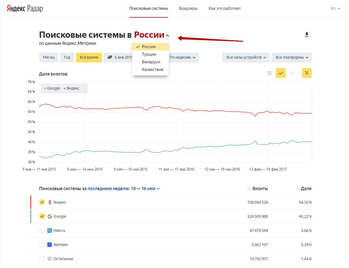
Task: Check the Rambler row checkbox
Action: coord(42,245)
